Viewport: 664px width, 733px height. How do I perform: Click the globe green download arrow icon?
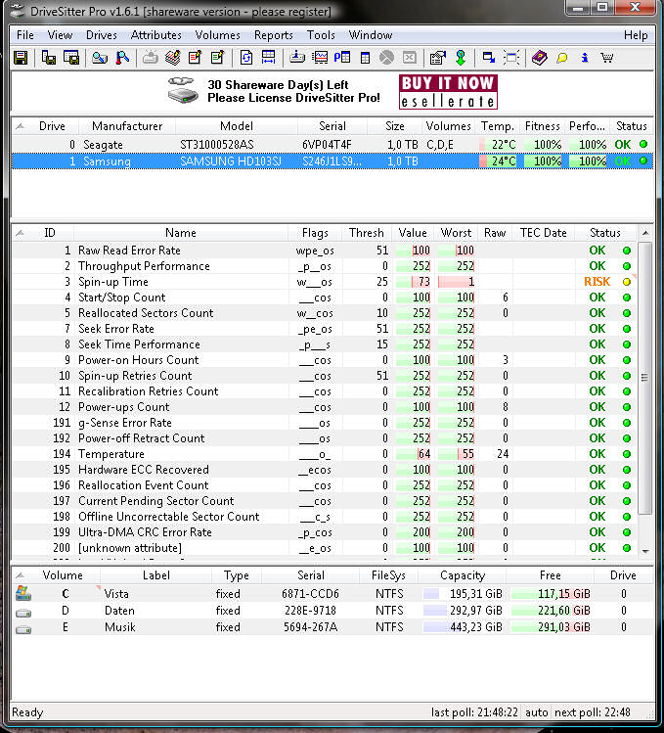coord(461,58)
